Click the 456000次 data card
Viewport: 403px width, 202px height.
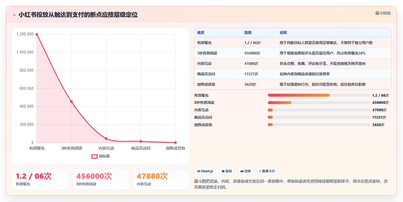click(x=101, y=179)
